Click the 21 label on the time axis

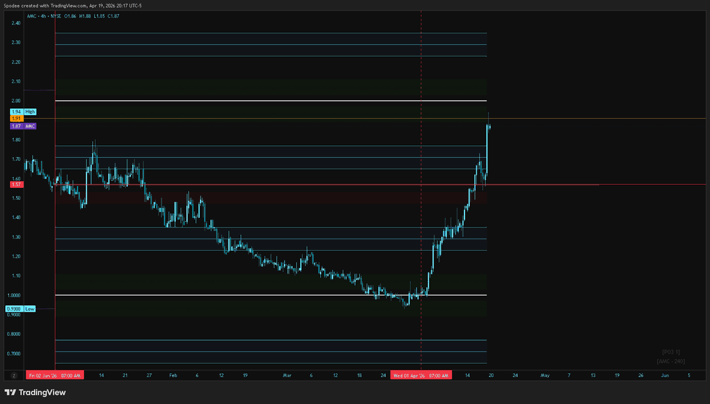[125, 375]
